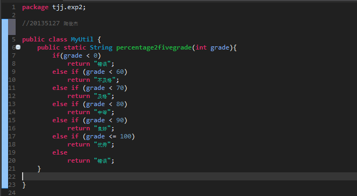The height and width of the screenshot is (196, 357).
Task: Click the String return type
Action: pyautogui.click(x=101, y=47)
